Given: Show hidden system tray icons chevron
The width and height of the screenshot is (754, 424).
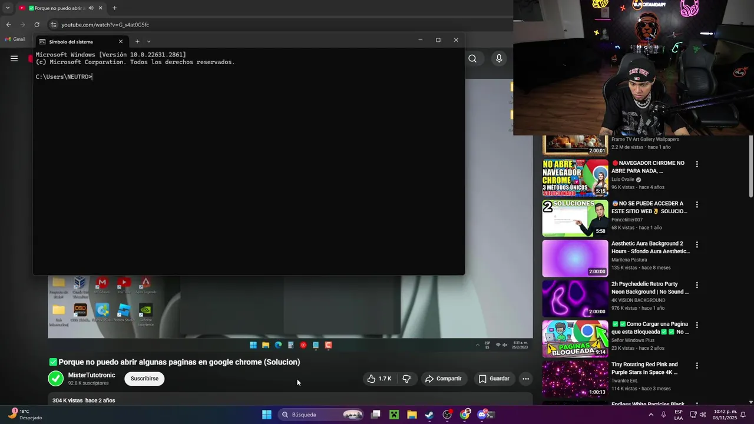Looking at the screenshot, I should pos(651,415).
